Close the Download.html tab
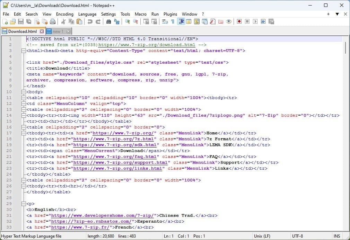350x240 pixels. click(42, 32)
